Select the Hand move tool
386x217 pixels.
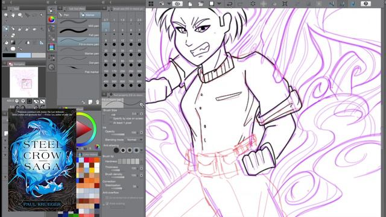pyautogui.click(x=13, y=16)
